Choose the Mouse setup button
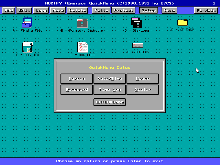220x165 pixels. (x=143, y=79)
